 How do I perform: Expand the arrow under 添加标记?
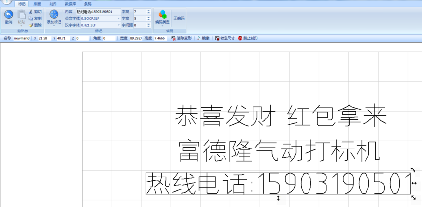tap(54, 26)
